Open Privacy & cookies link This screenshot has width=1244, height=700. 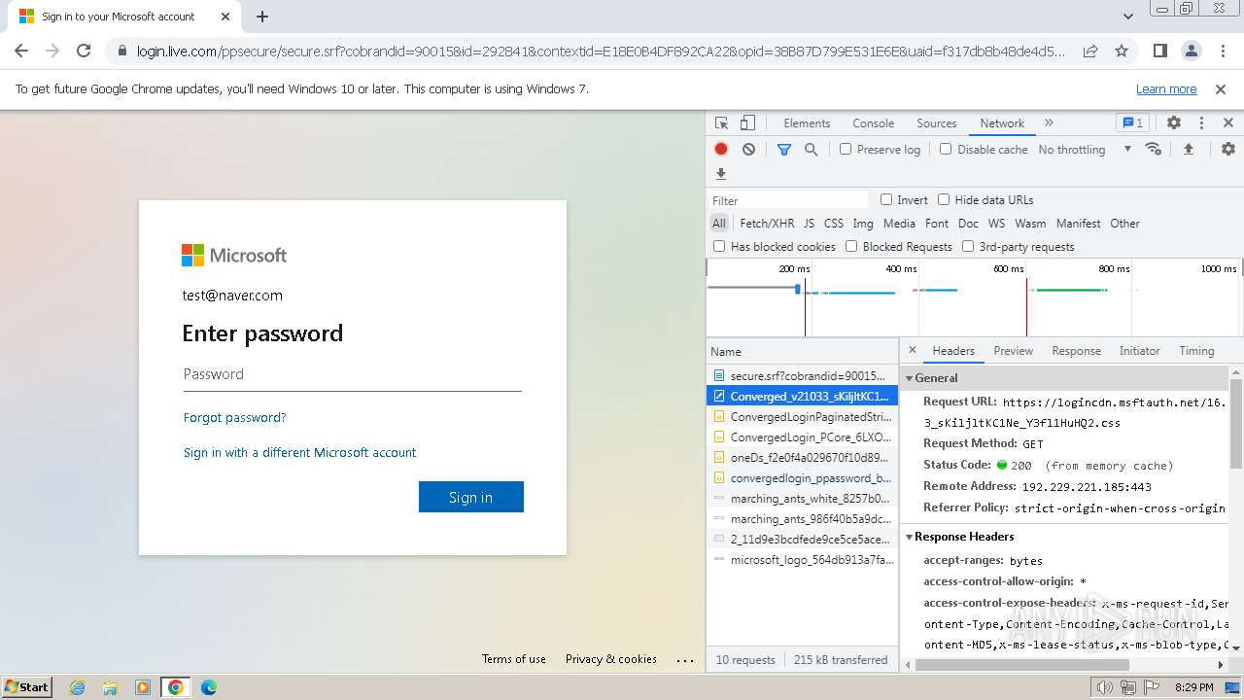(611, 659)
